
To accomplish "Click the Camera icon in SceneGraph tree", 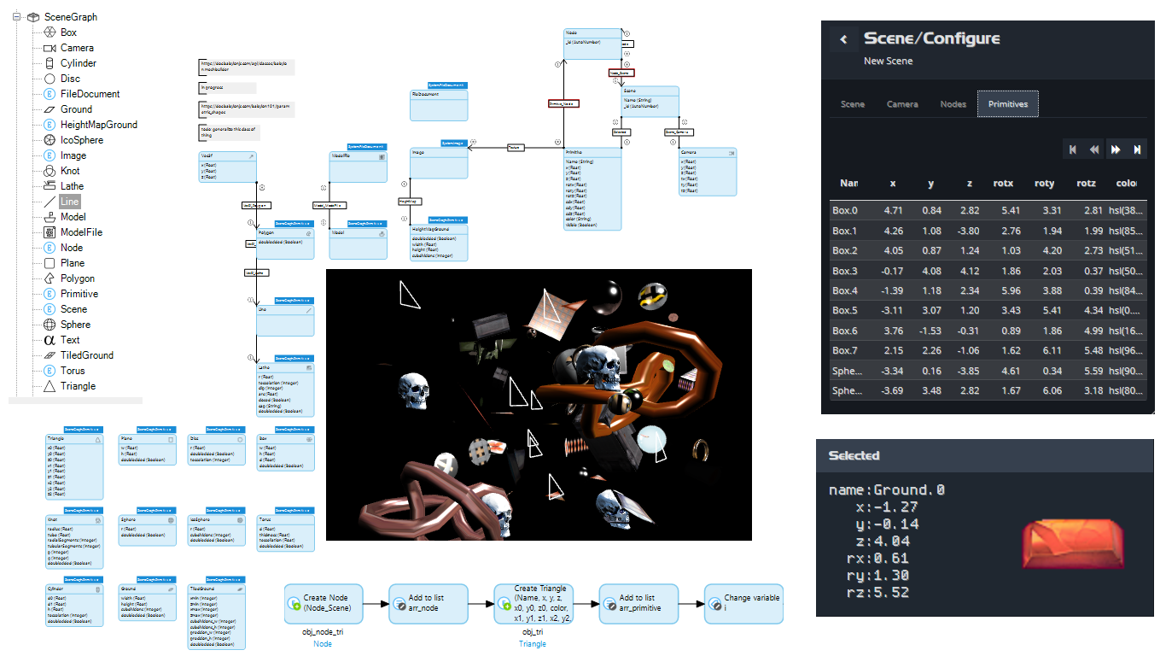I will [50, 48].
